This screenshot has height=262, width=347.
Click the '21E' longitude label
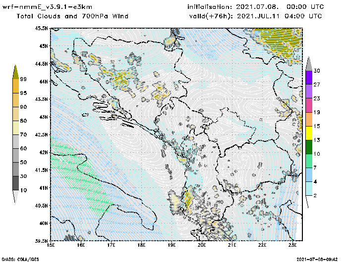(232, 245)
